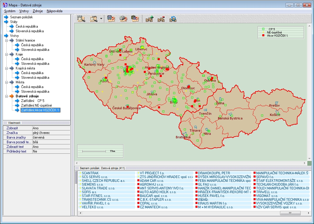Click the Barva značky value červená

[x=51, y=137]
